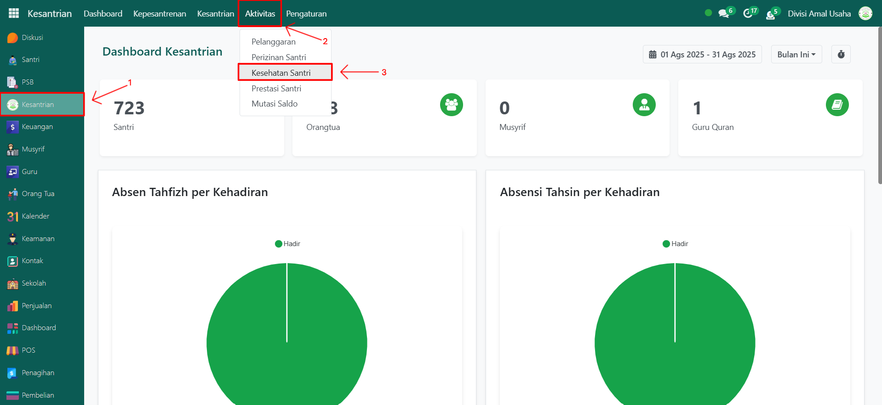Click the Divisi Amal Usaha company name

click(819, 14)
